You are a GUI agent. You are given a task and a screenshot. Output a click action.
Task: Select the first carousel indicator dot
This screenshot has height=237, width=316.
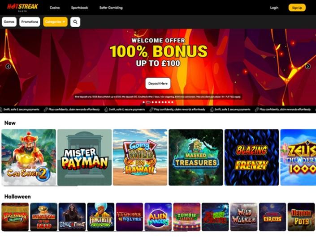[x=144, y=102]
